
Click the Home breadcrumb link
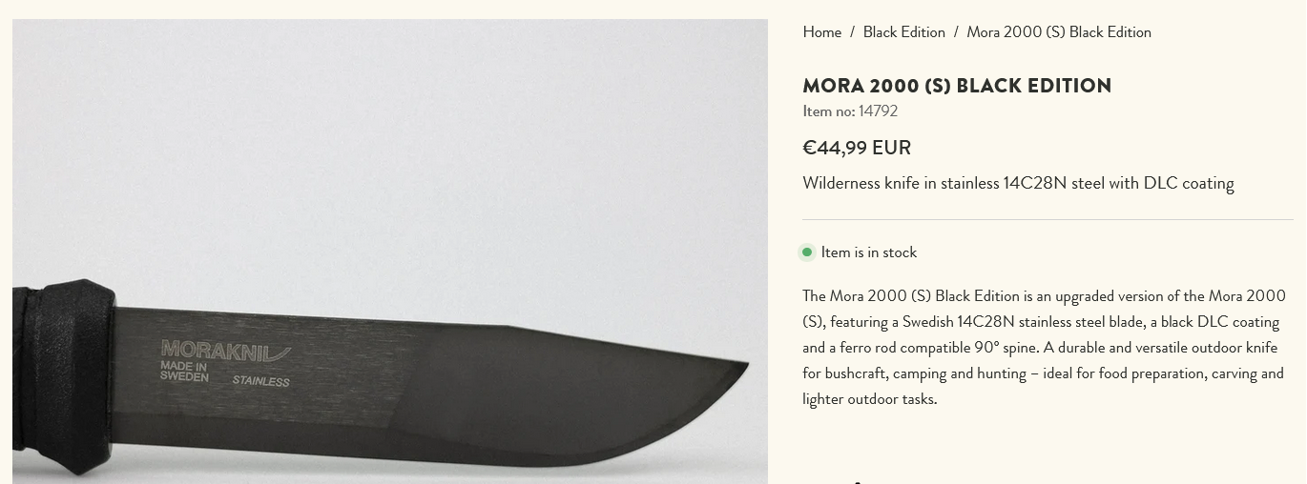click(821, 32)
